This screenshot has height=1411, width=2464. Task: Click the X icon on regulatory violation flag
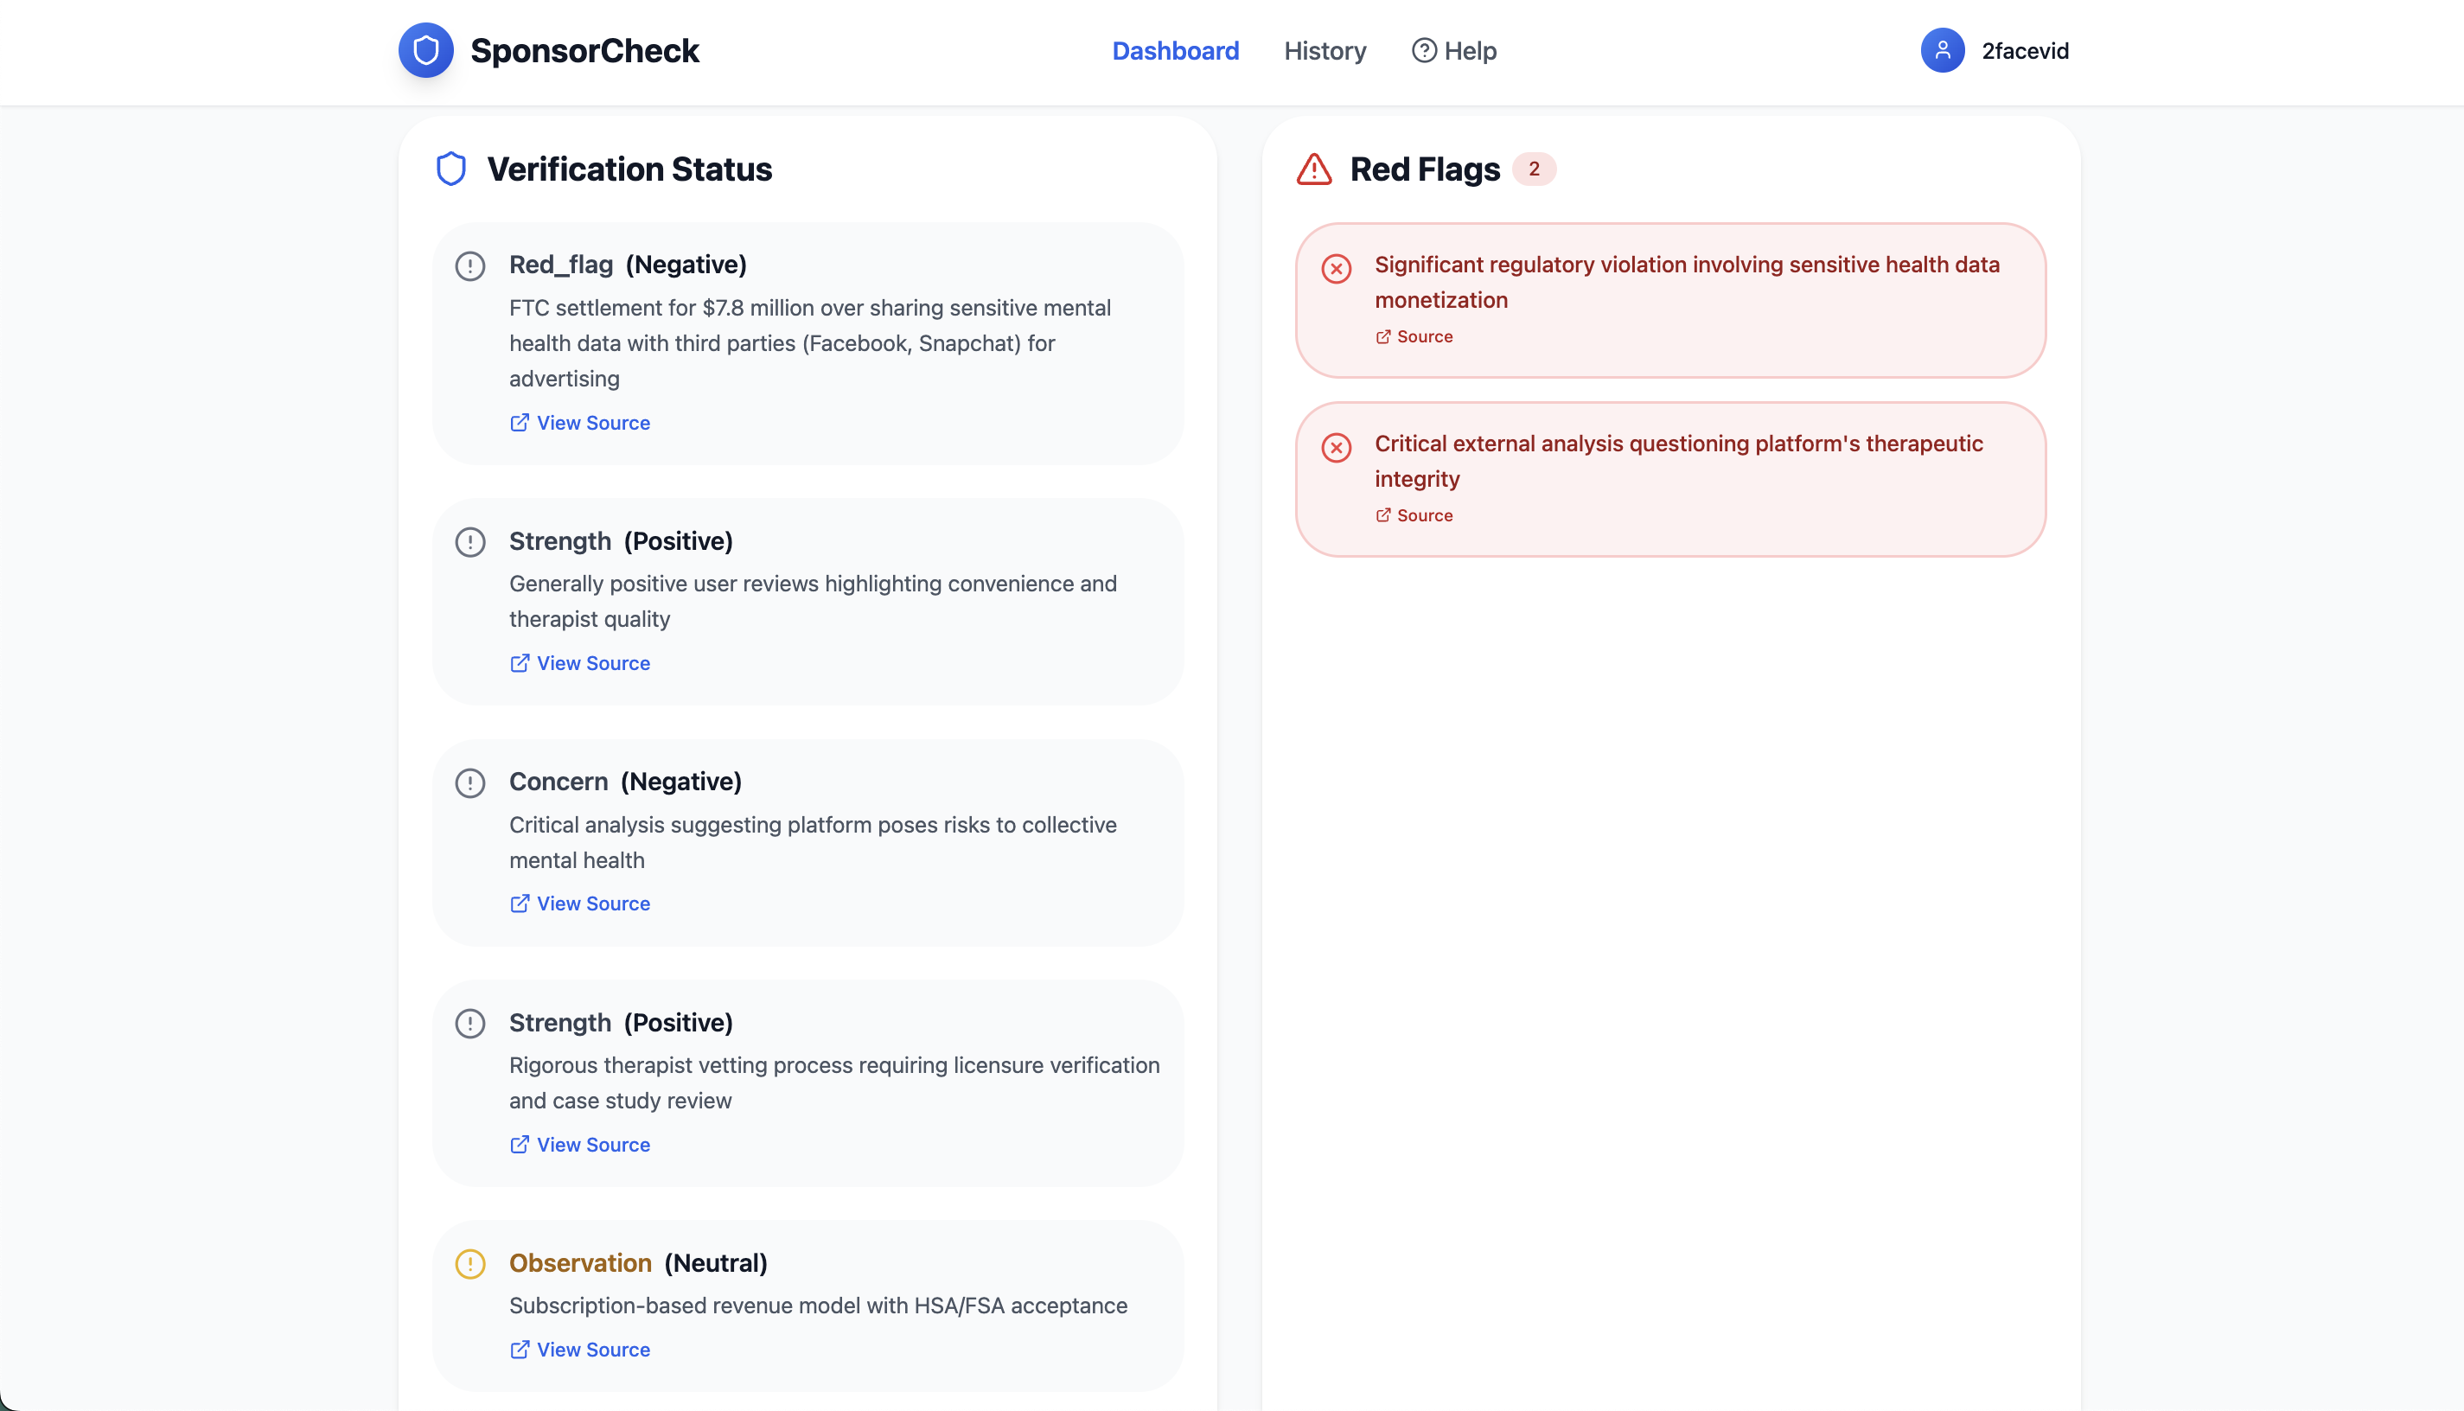1336,268
